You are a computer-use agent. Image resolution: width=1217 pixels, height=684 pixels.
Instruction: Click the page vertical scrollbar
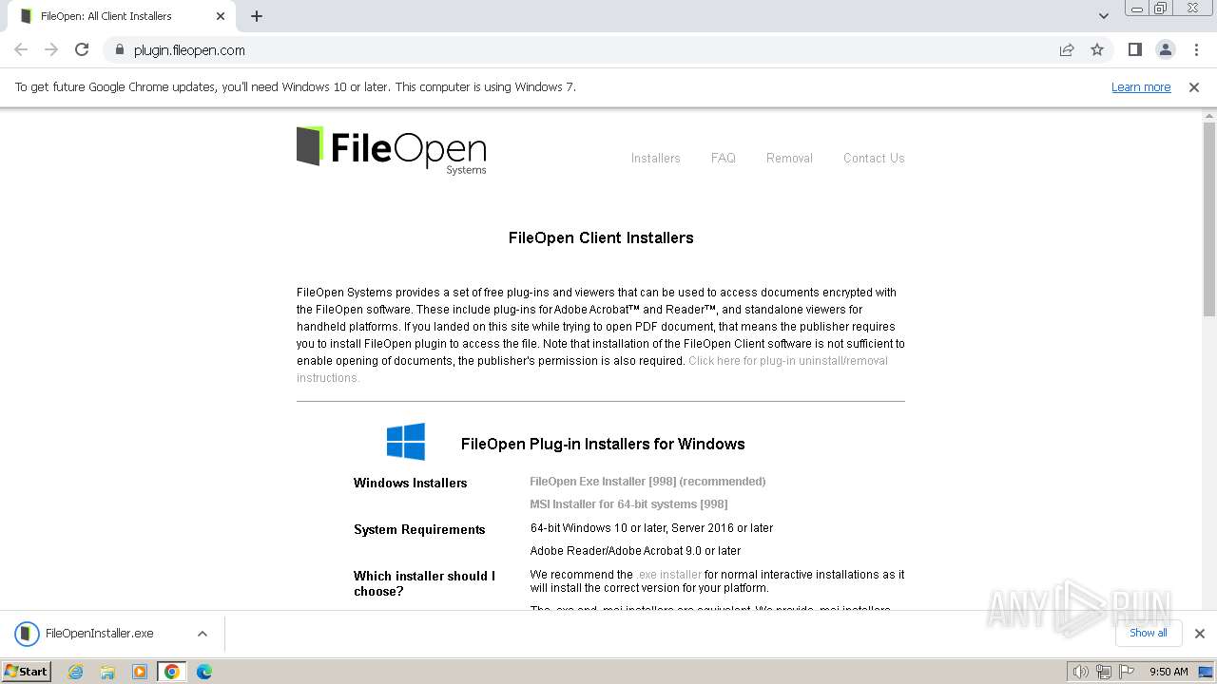pos(1209,218)
